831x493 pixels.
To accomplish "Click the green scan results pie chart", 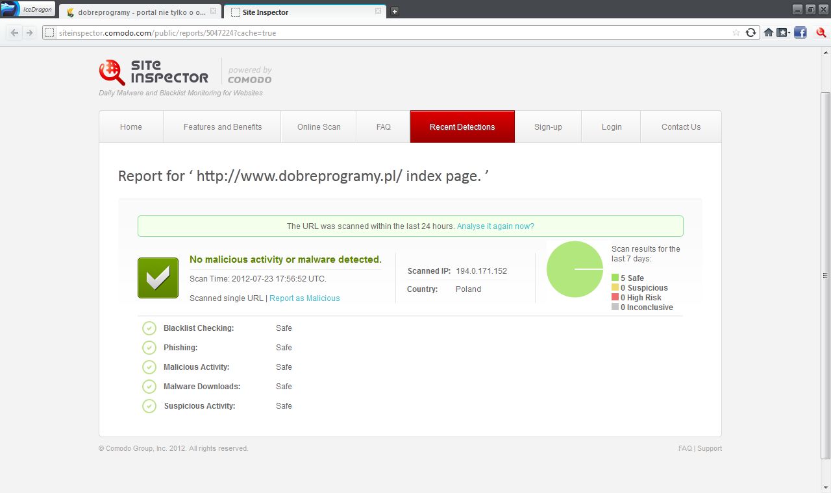I will 575,269.
